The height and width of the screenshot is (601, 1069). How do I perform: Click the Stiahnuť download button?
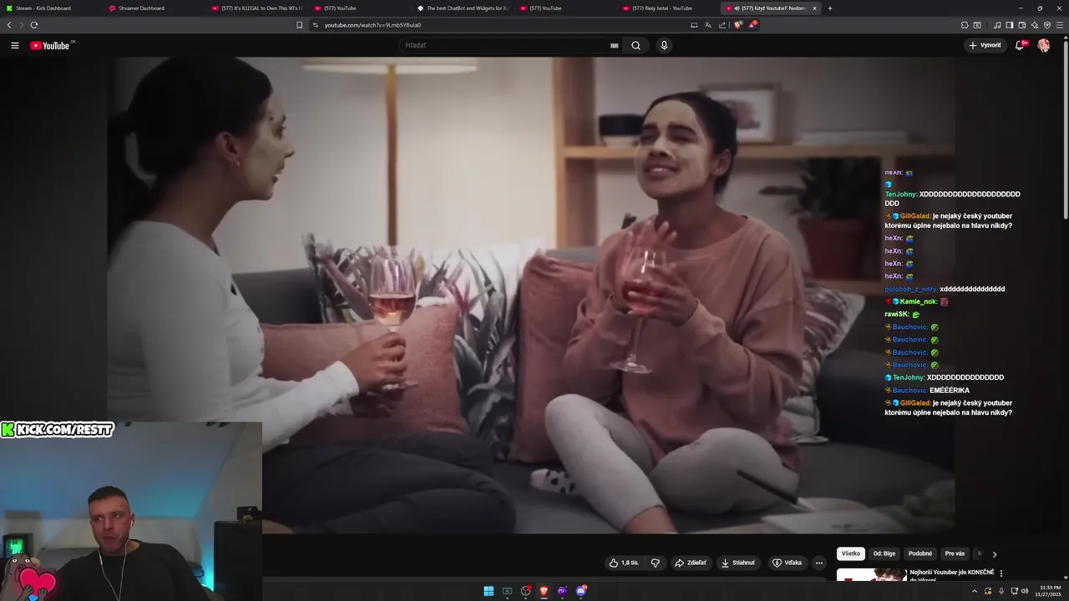[738, 563]
